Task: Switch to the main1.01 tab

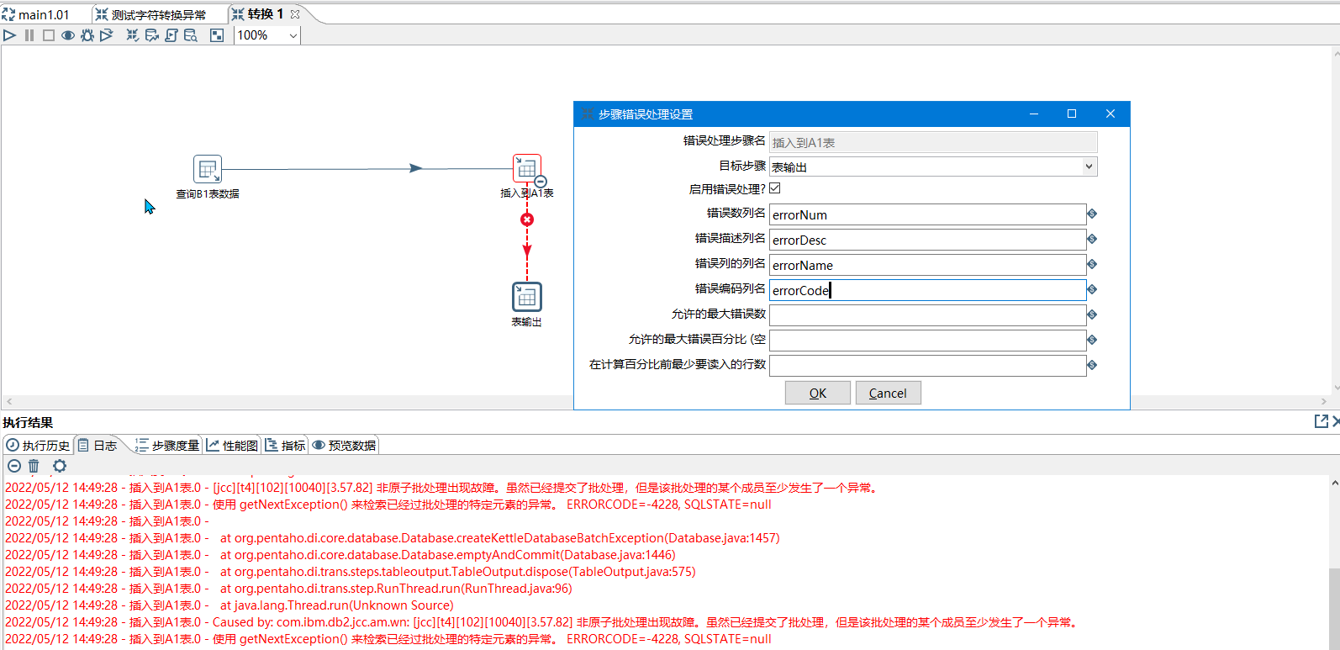Action: [x=44, y=14]
